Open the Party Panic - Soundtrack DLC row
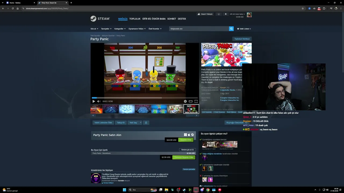 click(x=143, y=153)
